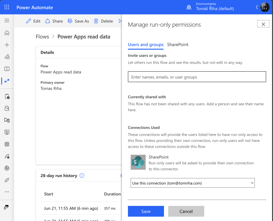The height and width of the screenshot is (221, 273).
Task: Open the AI models gear icon
Action: click(7, 156)
